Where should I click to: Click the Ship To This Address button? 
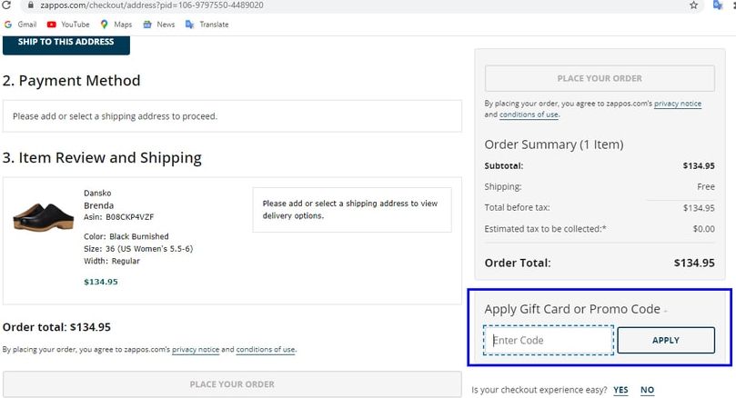pos(66,44)
